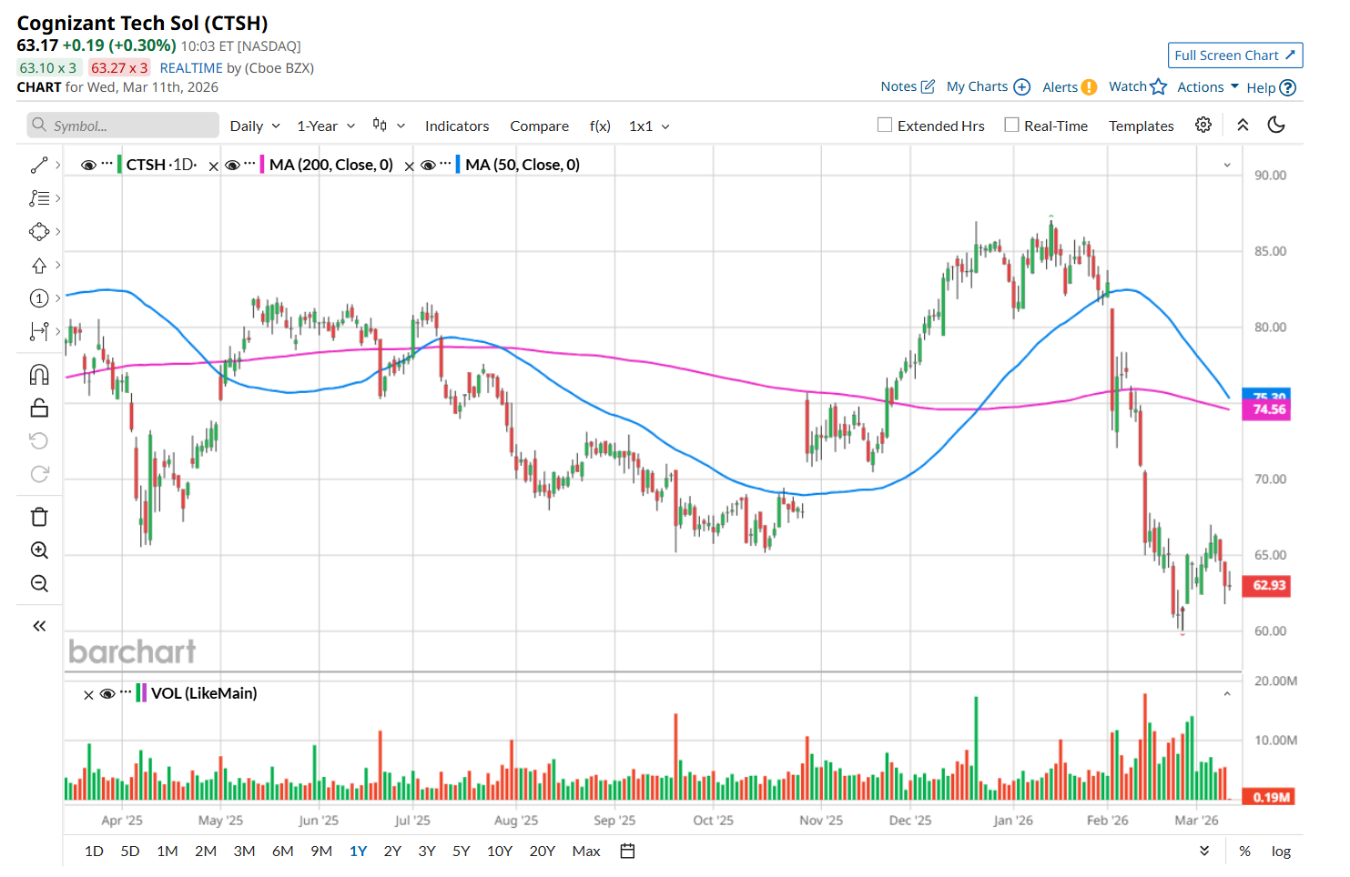Click the Symbol search field
The height and width of the screenshot is (877, 1350).
click(x=123, y=126)
